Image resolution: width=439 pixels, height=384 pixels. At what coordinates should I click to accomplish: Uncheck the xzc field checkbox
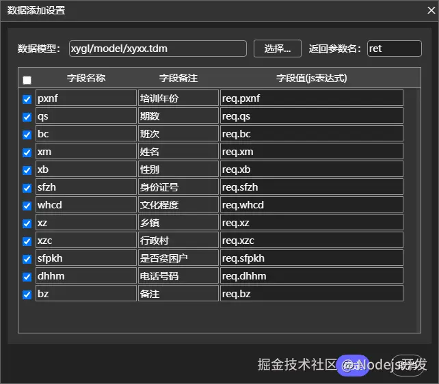(27, 241)
